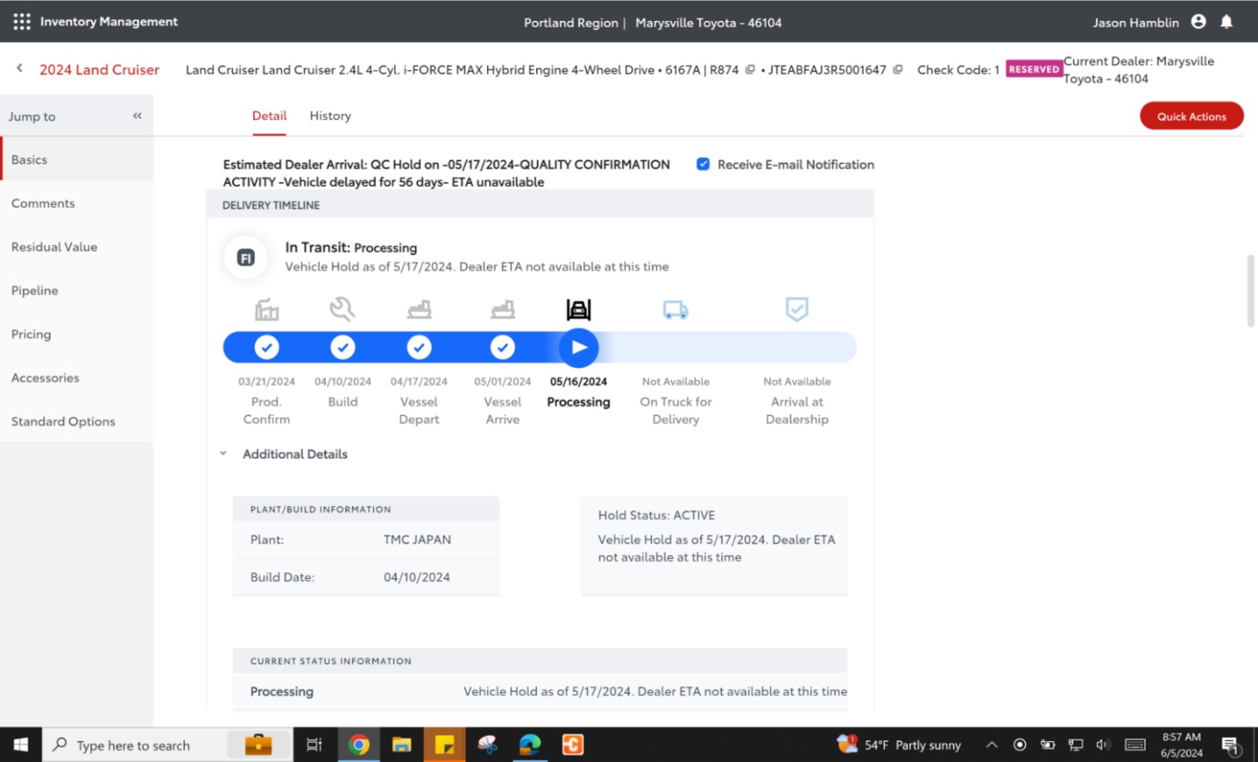Go back using the arrow beside 2024 Land Cruiser

click(x=20, y=68)
